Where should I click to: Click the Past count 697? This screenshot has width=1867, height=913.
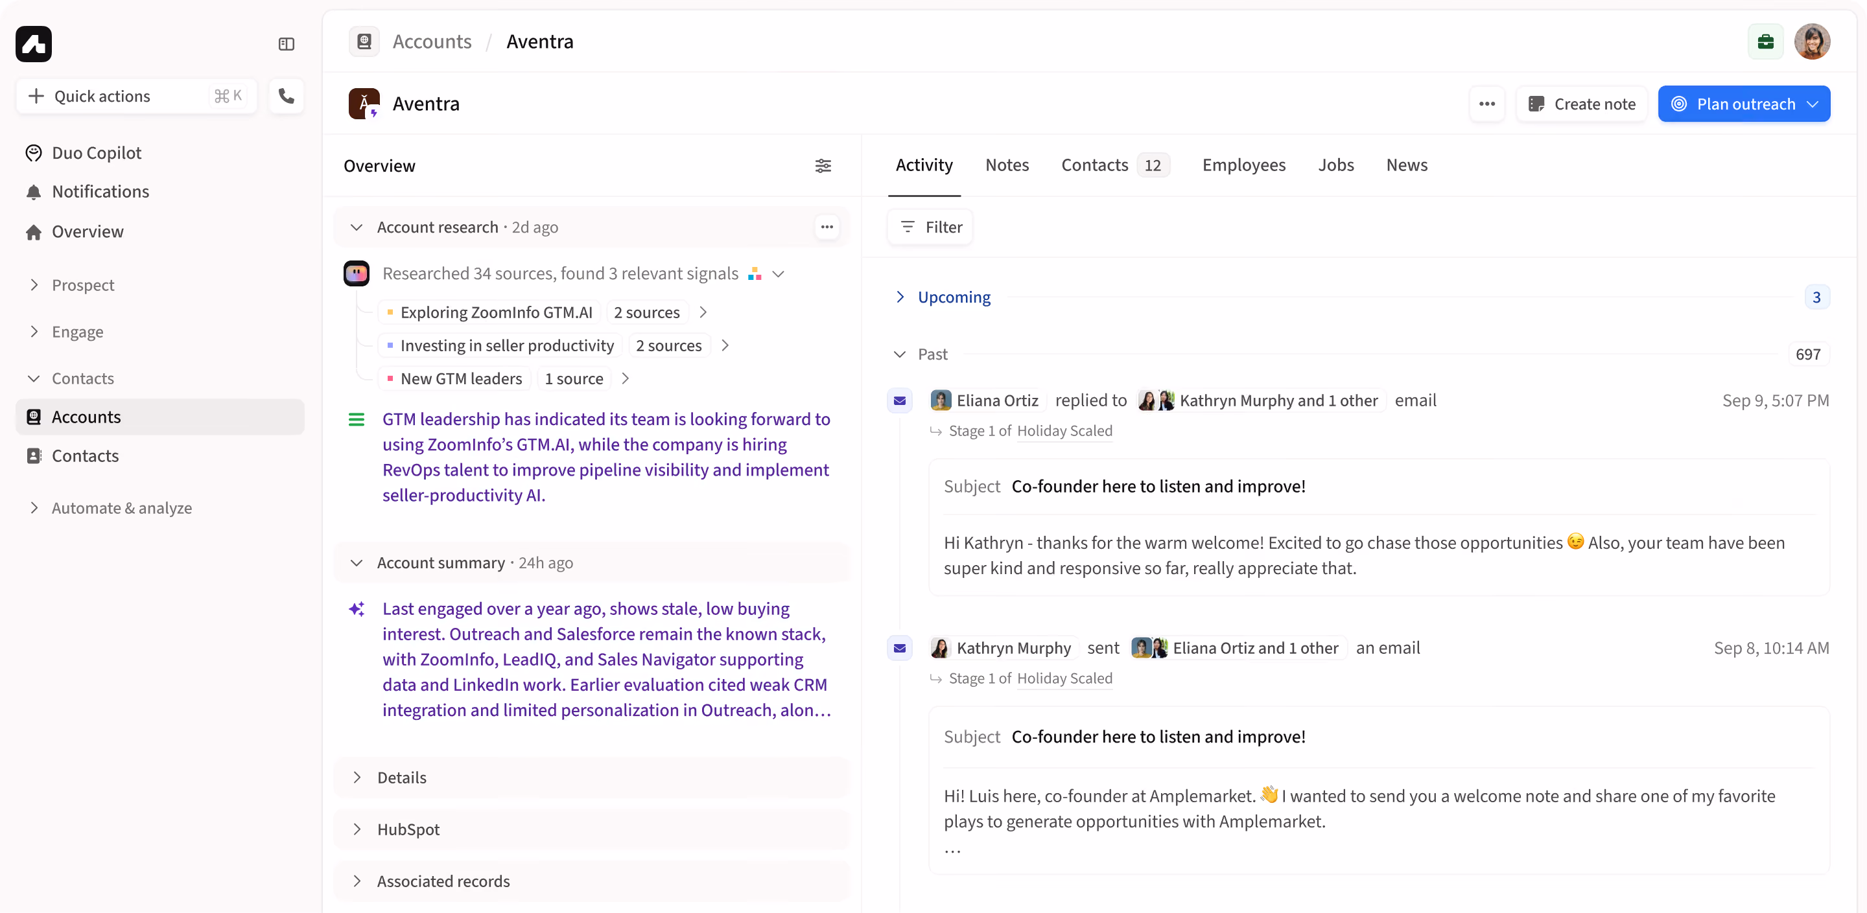tap(1807, 354)
